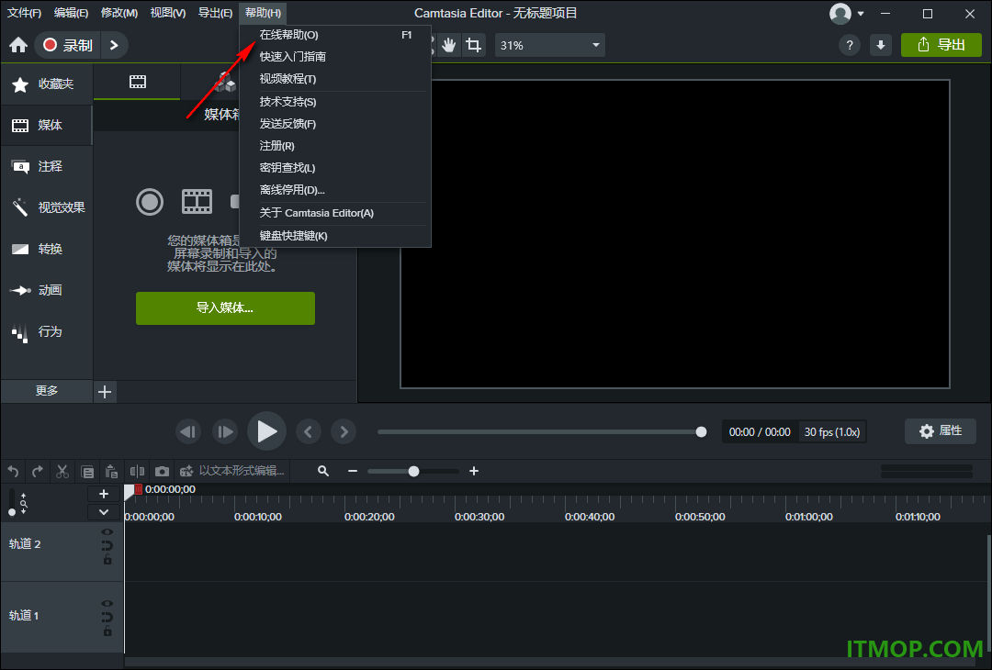Open the Annotations (注释) panel
This screenshot has width=992, height=670.
coord(47,166)
